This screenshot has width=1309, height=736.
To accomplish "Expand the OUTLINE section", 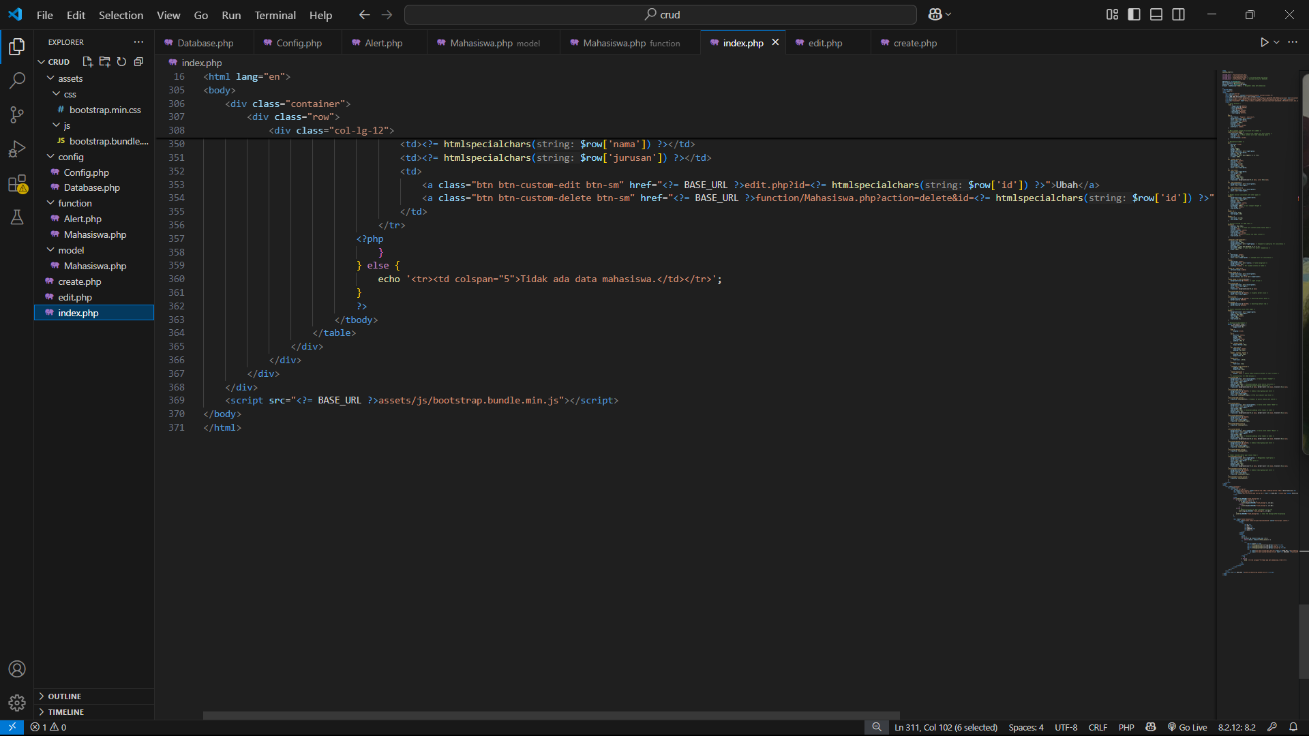I will 64,696.
